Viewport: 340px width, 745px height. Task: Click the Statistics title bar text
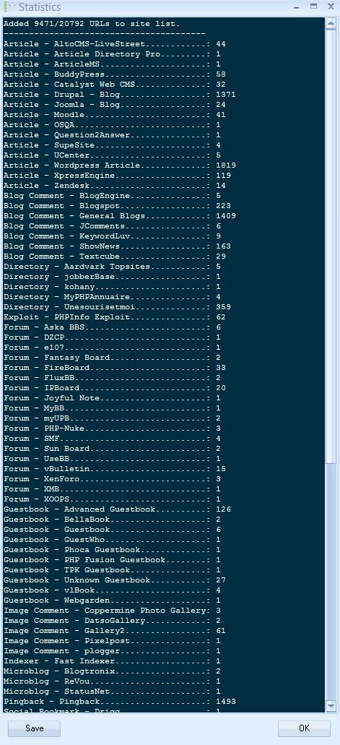[x=40, y=8]
